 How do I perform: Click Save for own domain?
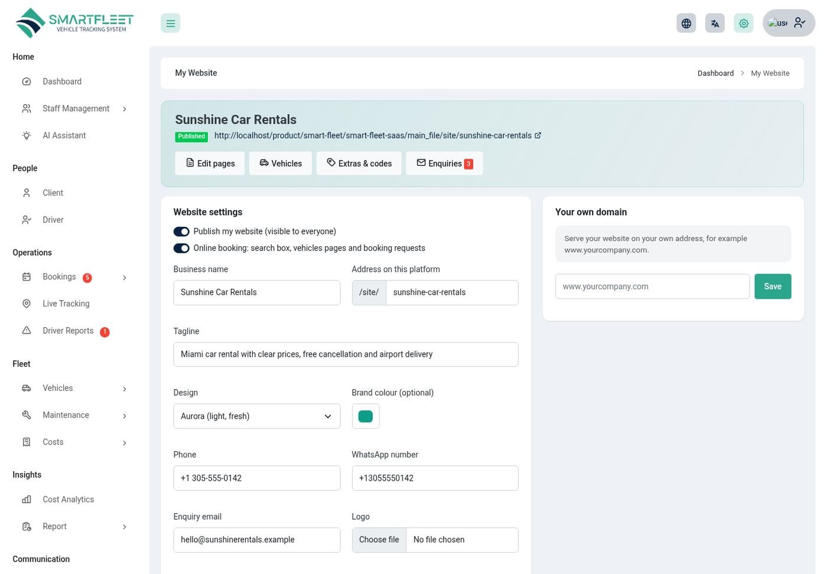tap(773, 286)
